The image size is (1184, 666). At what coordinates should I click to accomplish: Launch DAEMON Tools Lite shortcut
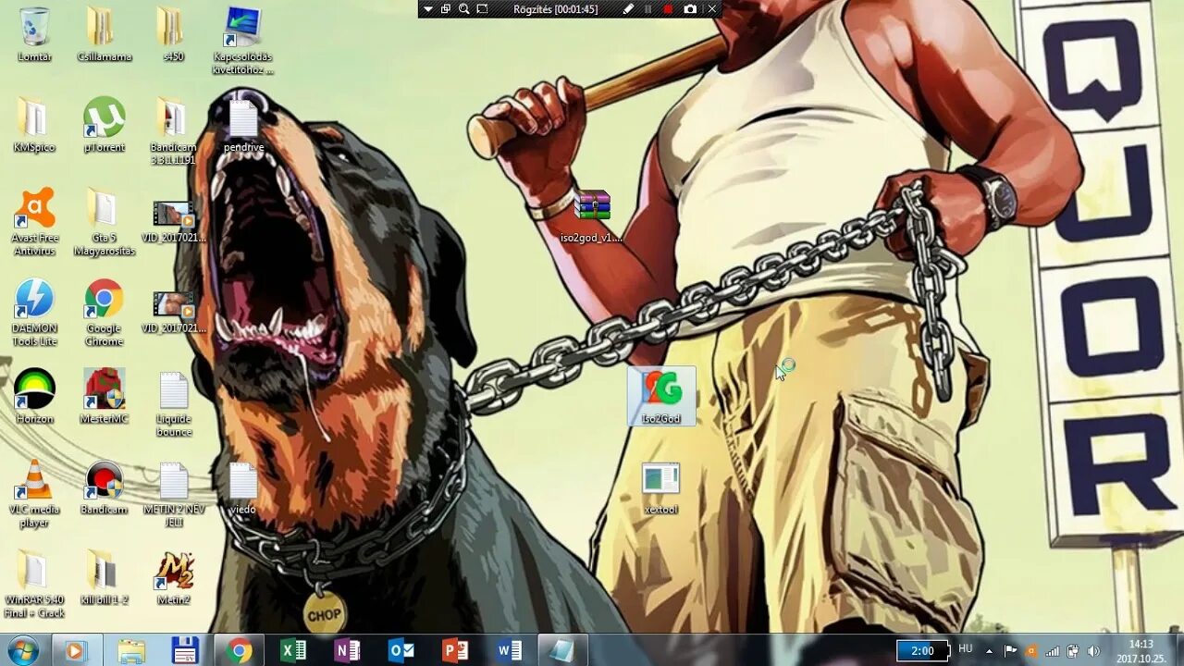34,313
